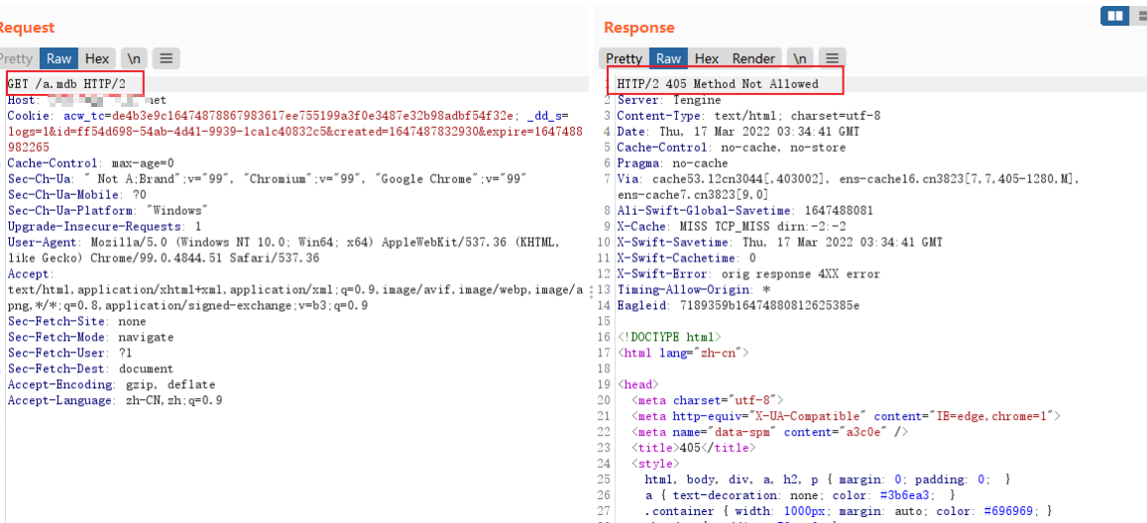The width and height of the screenshot is (1147, 523).
Task: Show the Render tab in Response
Action: tap(753, 58)
